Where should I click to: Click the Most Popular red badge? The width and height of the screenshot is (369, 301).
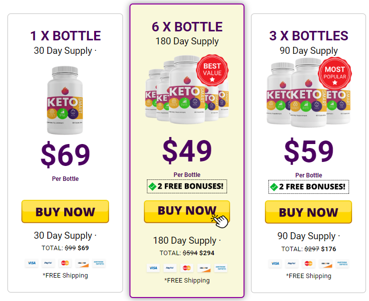(x=335, y=73)
